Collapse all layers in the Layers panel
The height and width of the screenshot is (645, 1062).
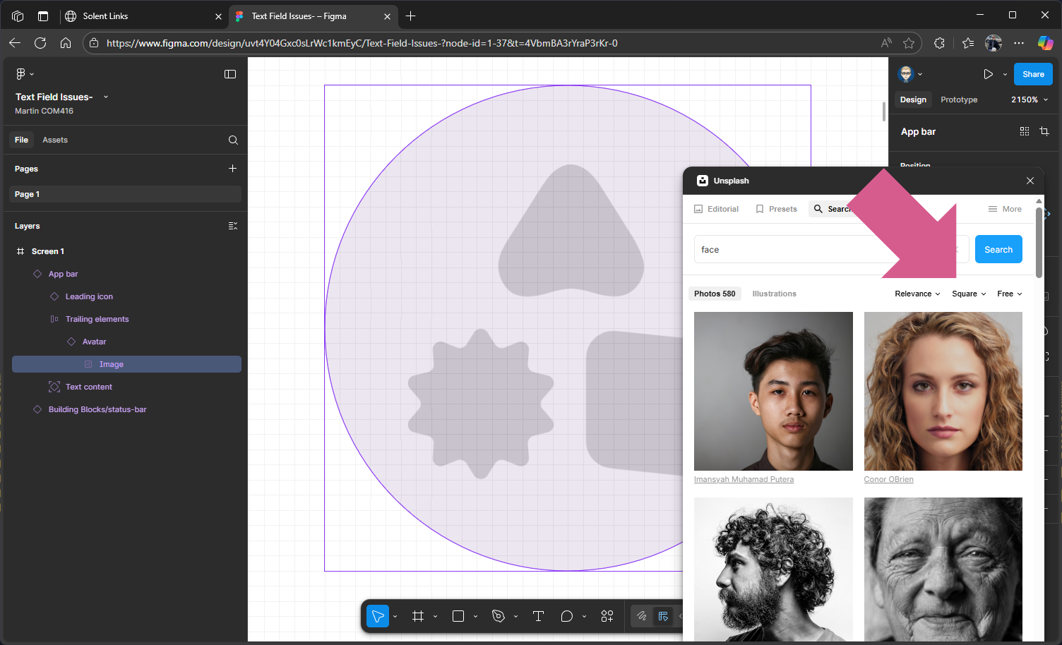(x=233, y=226)
